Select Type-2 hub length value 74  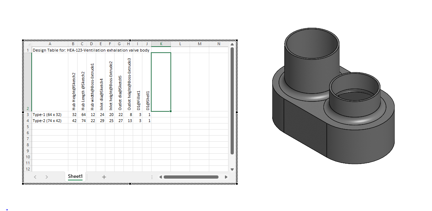pyautogui.click(x=82, y=121)
